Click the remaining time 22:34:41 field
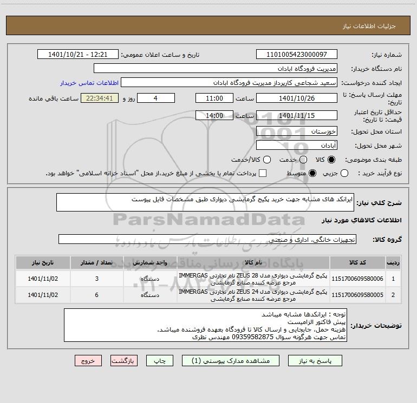 100,98
